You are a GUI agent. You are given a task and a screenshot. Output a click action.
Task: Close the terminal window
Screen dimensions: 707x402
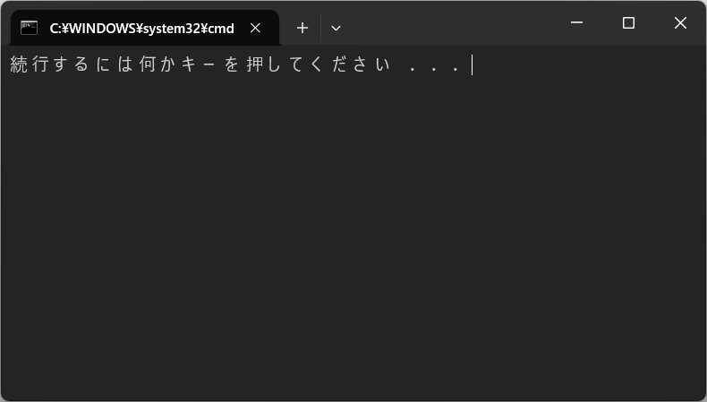[x=680, y=22]
